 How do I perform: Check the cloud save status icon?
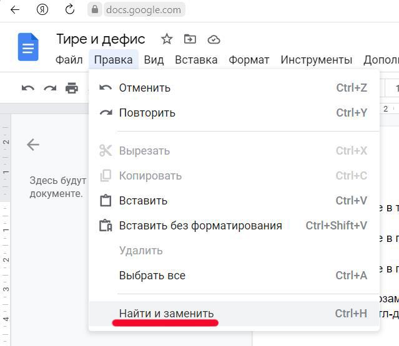(214, 39)
